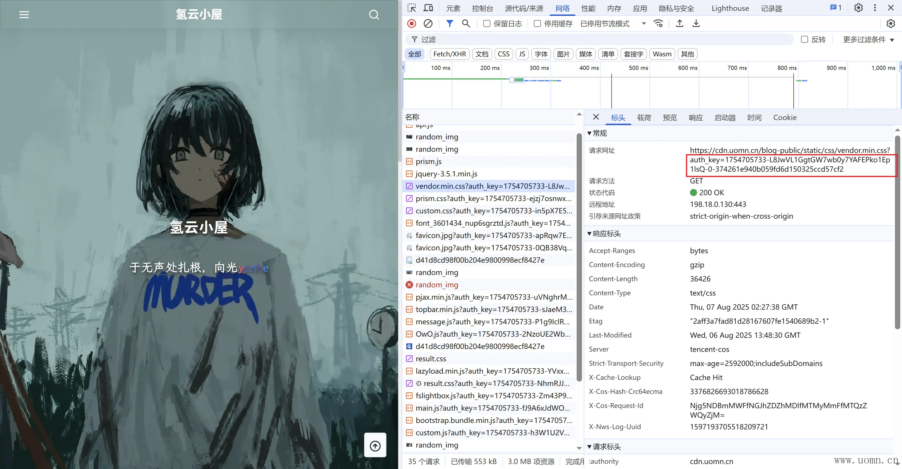Filter requests by Fetch/XHR
902x469 pixels.
click(449, 54)
